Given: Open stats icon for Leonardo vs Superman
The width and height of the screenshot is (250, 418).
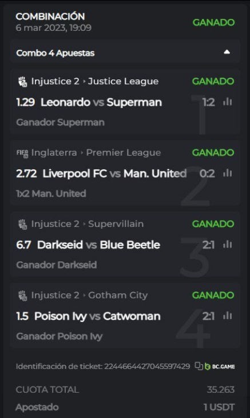Looking at the screenshot, I should coord(227,102).
